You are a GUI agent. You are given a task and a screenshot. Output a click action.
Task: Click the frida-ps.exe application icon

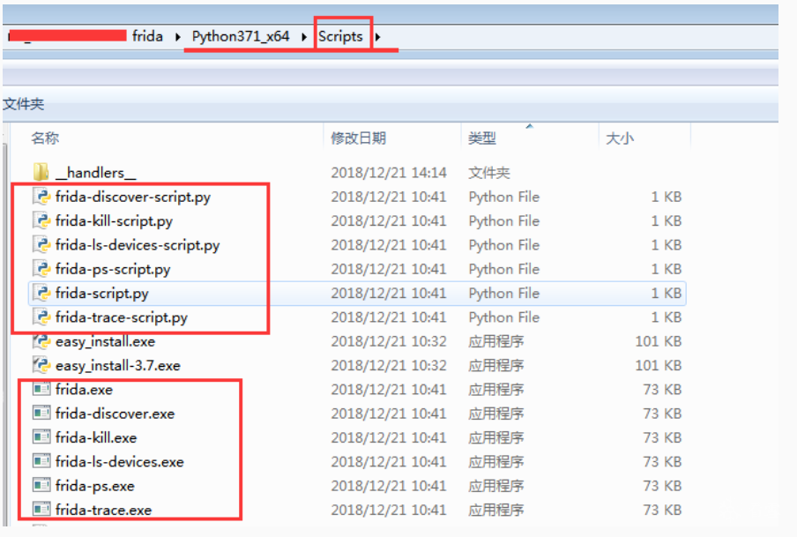click(x=41, y=486)
